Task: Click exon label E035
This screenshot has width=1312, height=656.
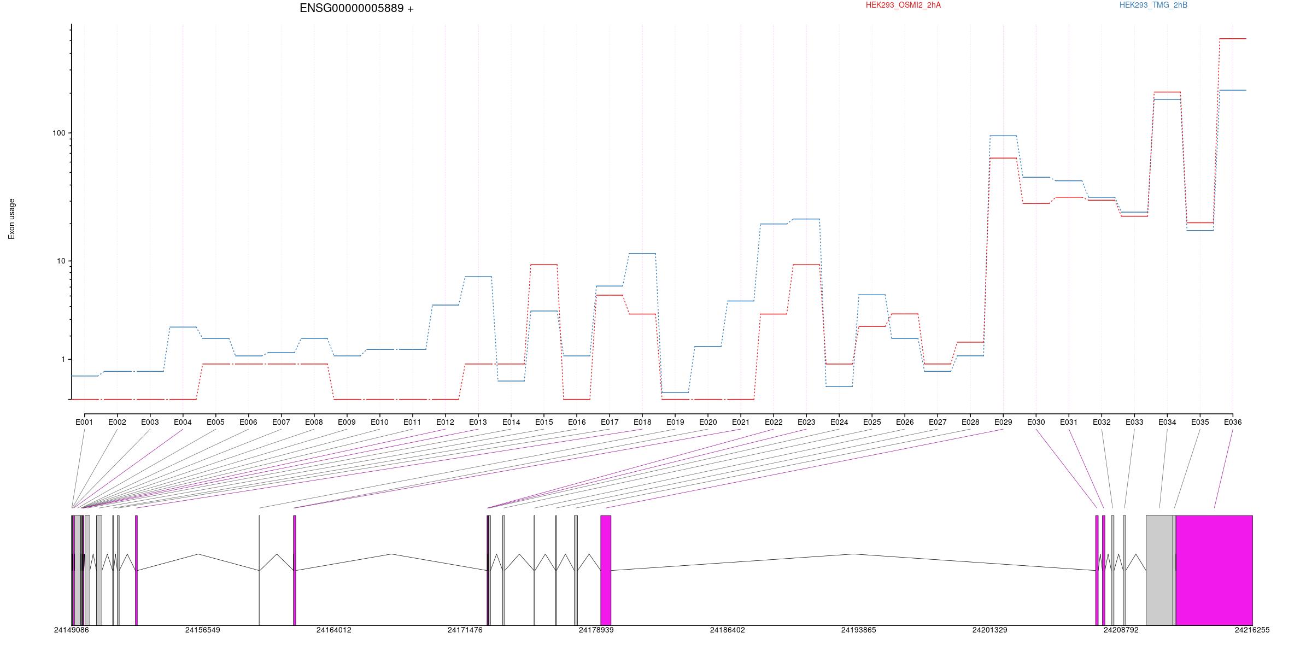Action: [x=1200, y=422]
